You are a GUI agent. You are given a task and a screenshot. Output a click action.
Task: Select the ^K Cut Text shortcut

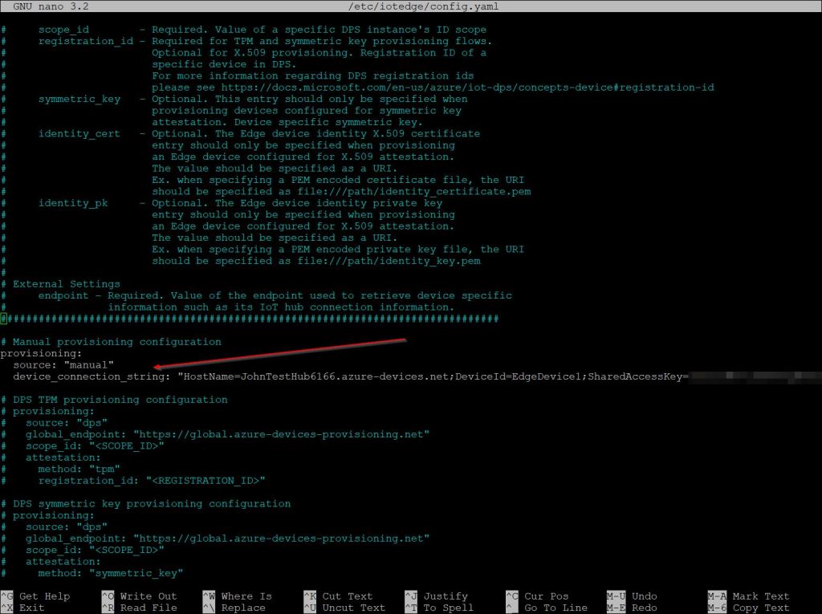click(338, 596)
